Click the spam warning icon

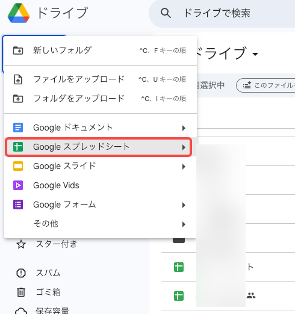(21, 273)
